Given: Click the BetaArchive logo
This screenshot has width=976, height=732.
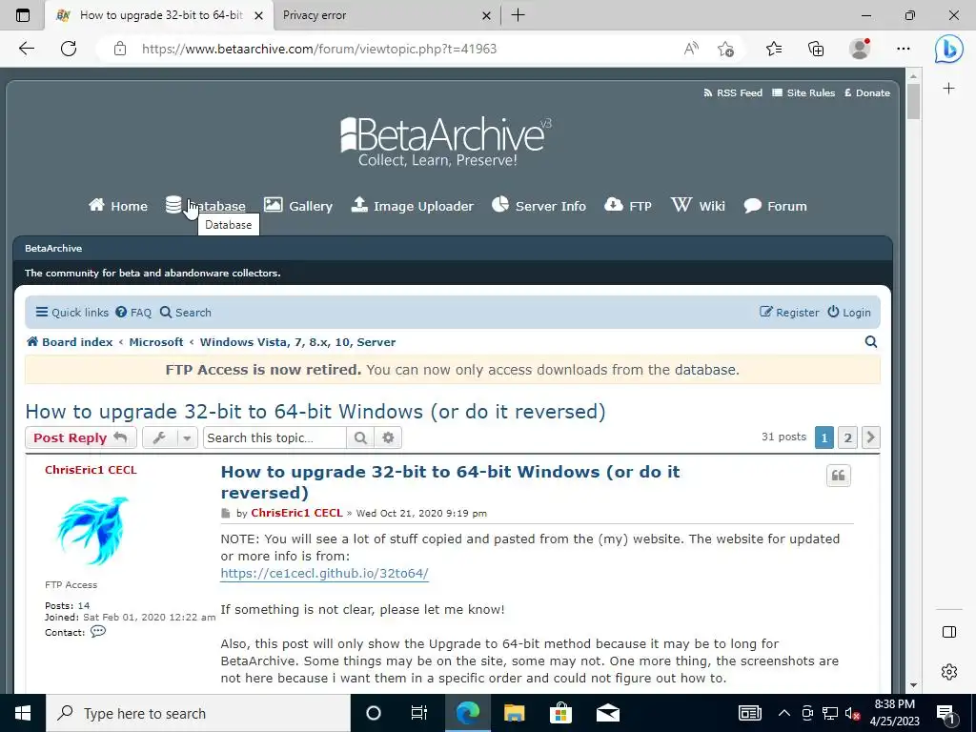Looking at the screenshot, I should point(446,142).
